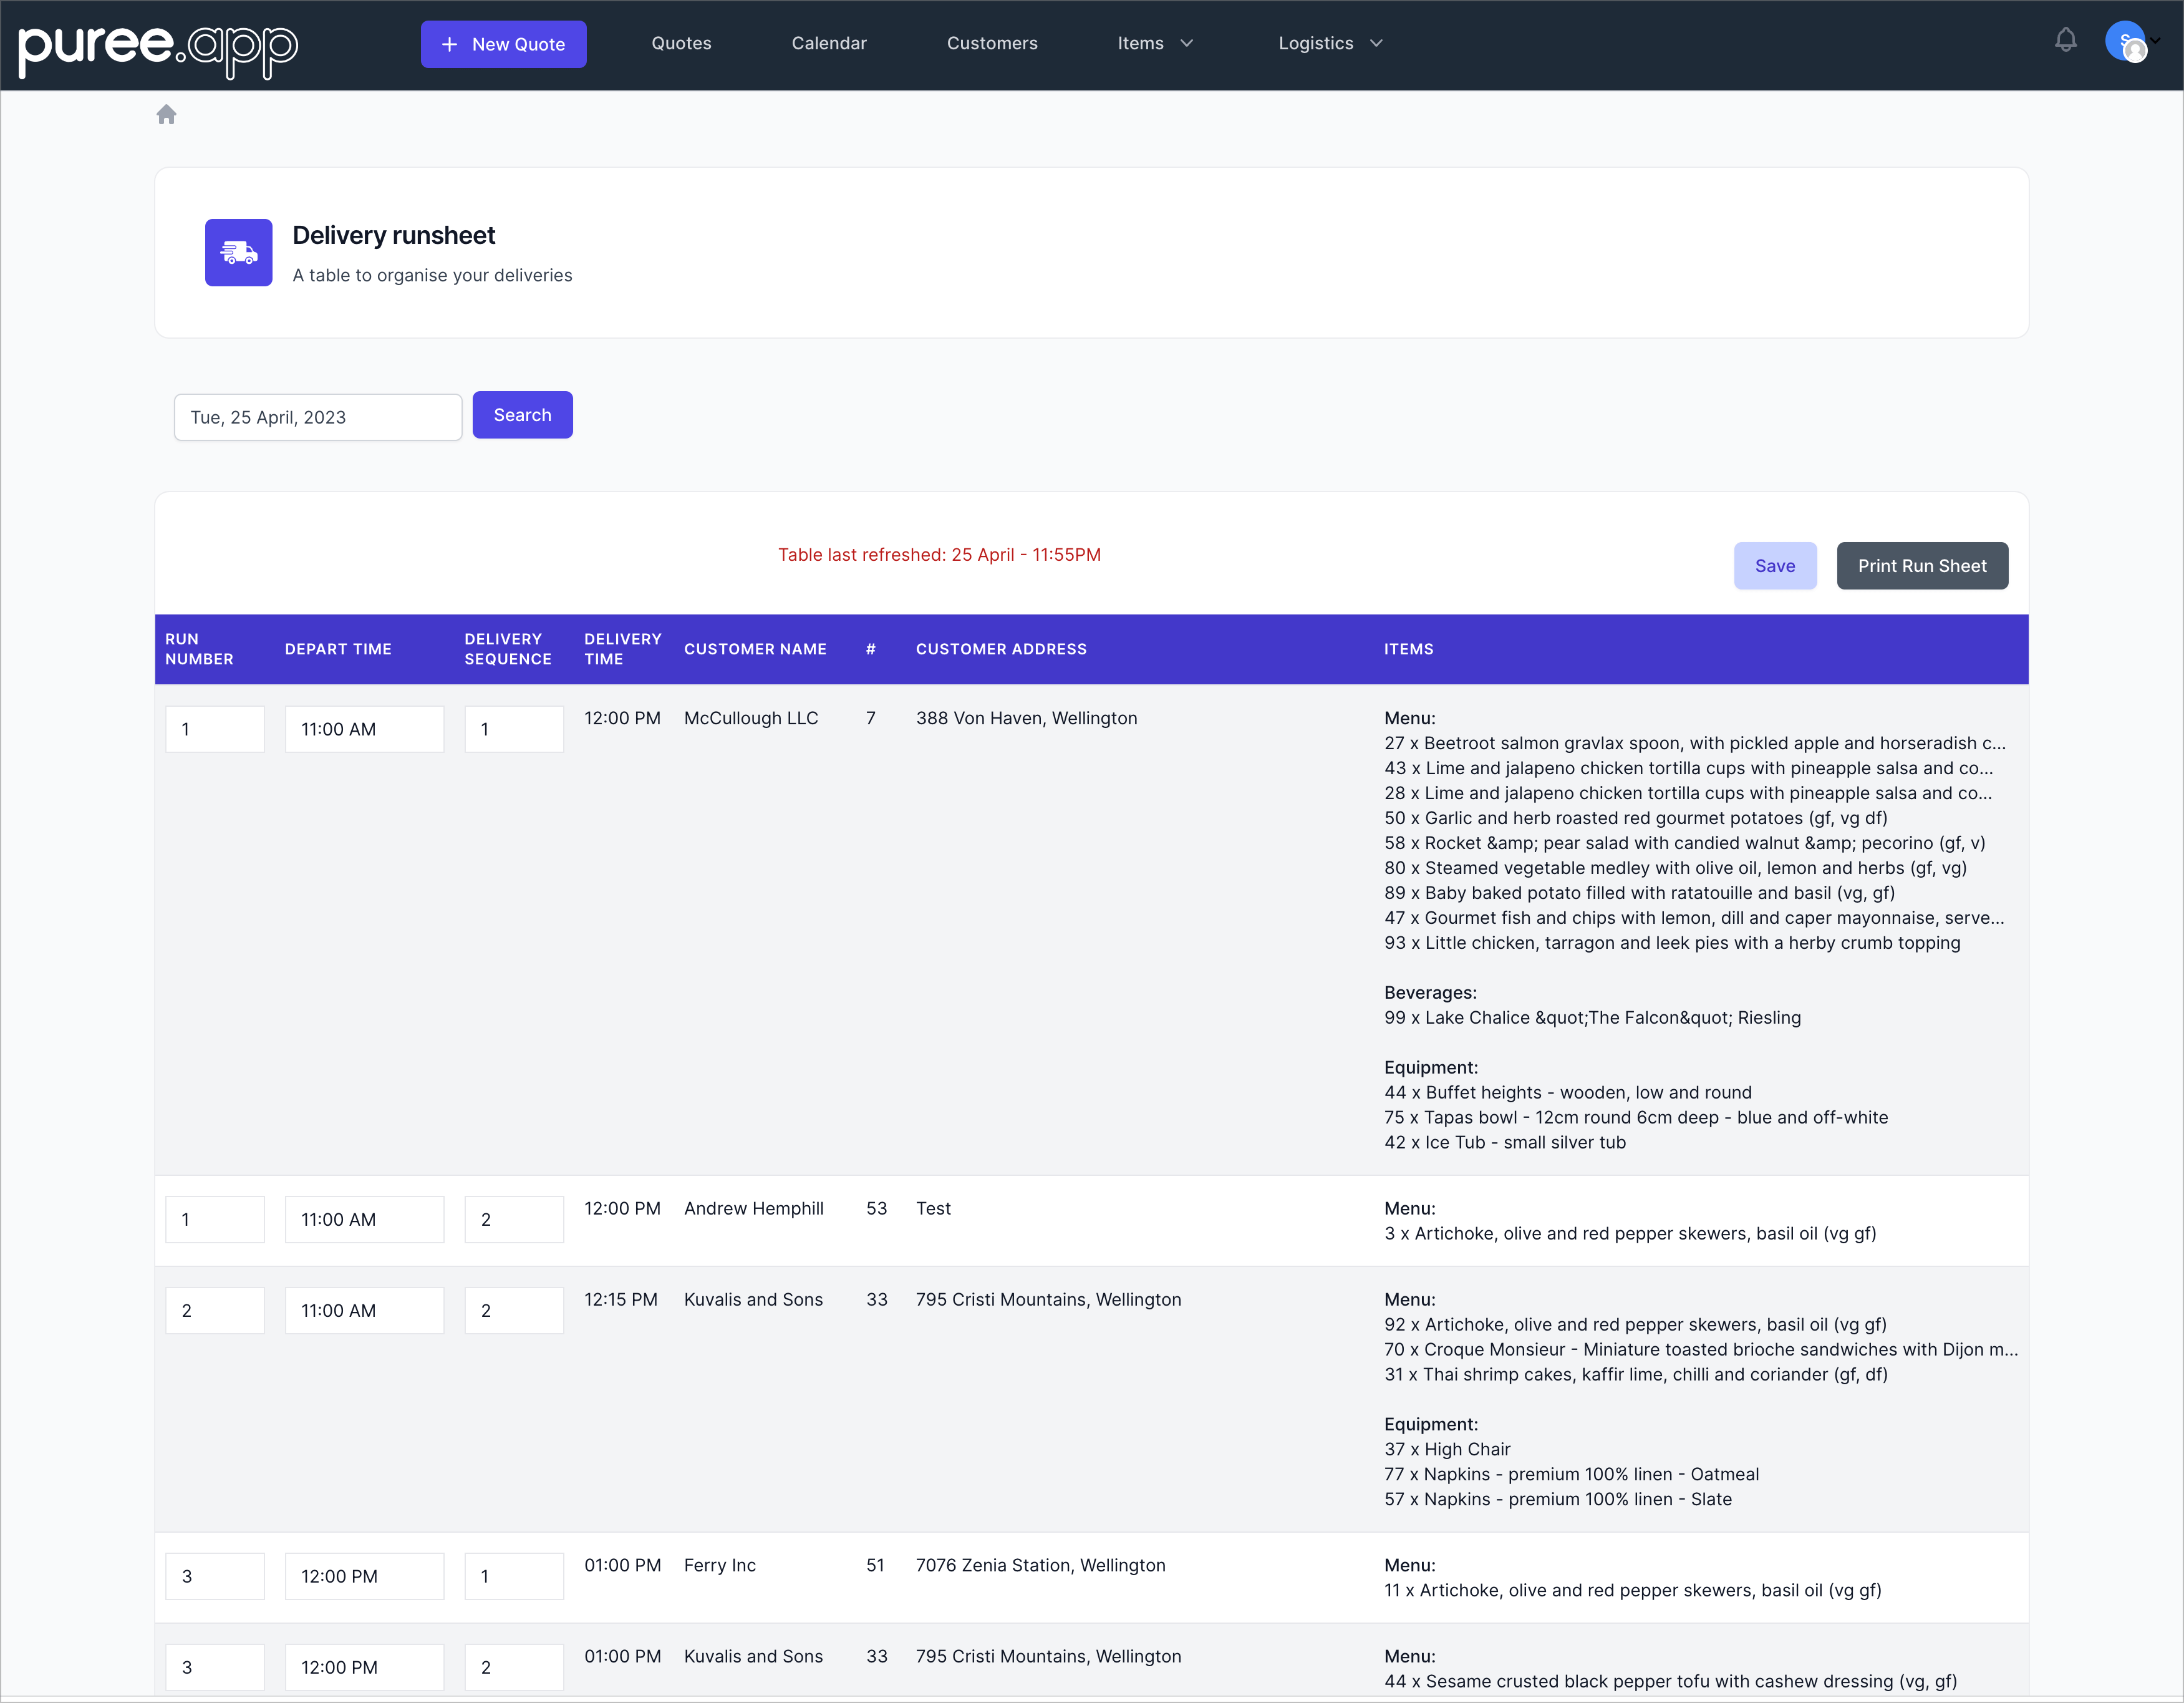2184x1703 pixels.
Task: Click the Search button
Action: point(522,415)
